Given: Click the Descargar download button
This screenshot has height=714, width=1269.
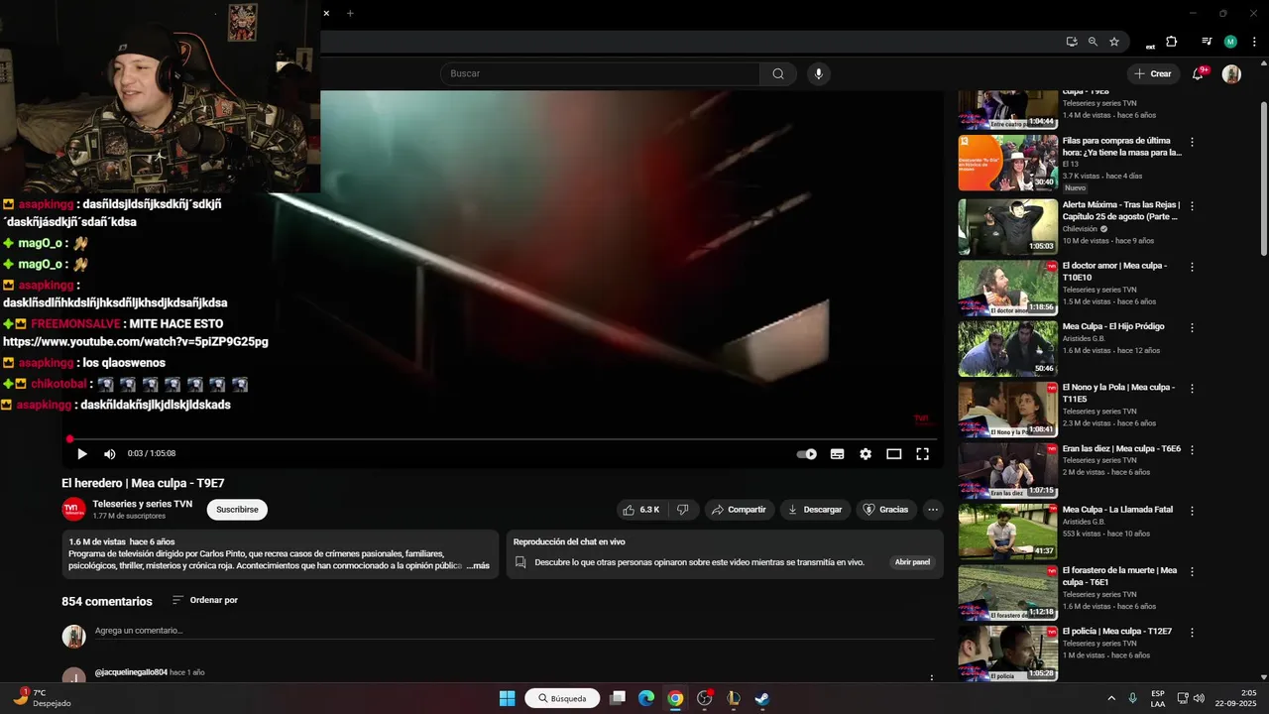Looking at the screenshot, I should 815,510.
